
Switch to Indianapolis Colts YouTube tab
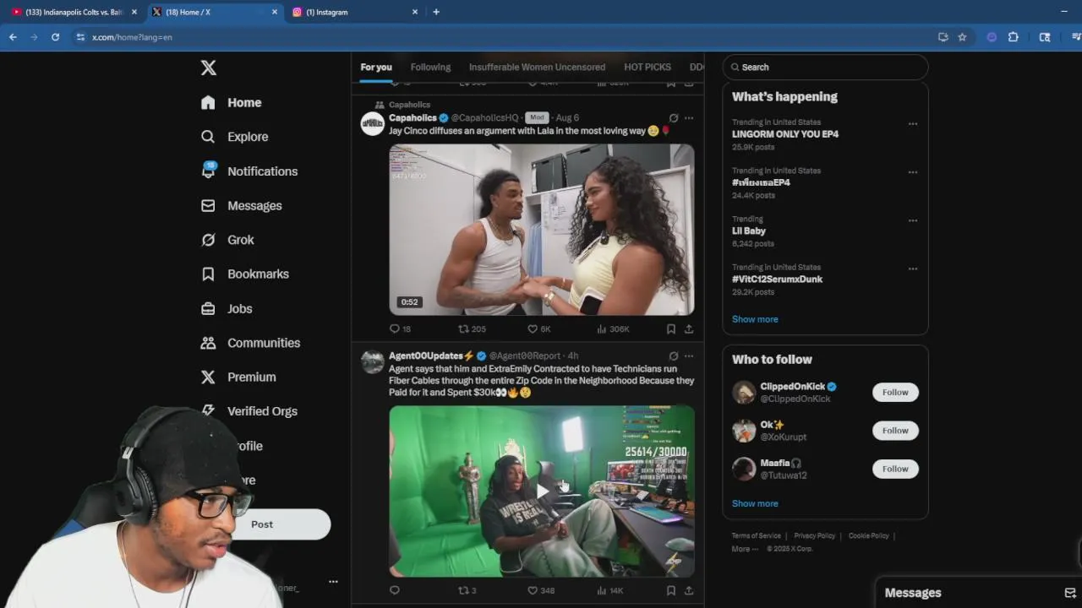click(x=74, y=12)
